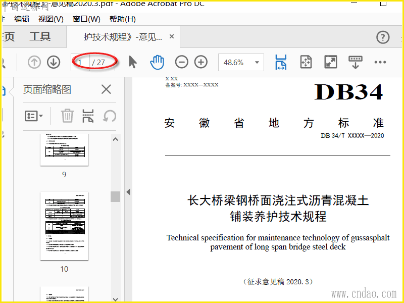Image resolution: width=404 pixels, height=303 pixels.
Task: Collapse navigation pane with left triangle
Action: [x=128, y=192]
